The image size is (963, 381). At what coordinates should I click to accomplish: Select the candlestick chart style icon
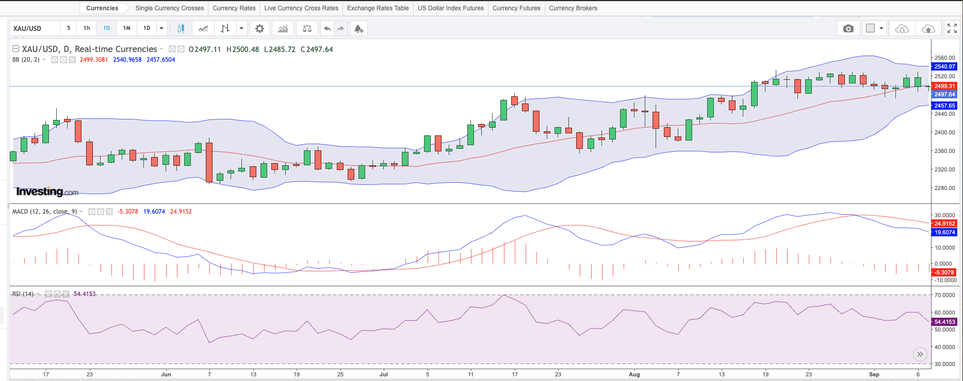(x=181, y=28)
